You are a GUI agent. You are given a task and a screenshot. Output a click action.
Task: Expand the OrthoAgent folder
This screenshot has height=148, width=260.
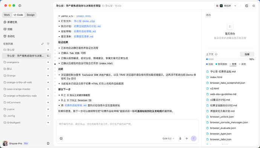tap(12, 123)
